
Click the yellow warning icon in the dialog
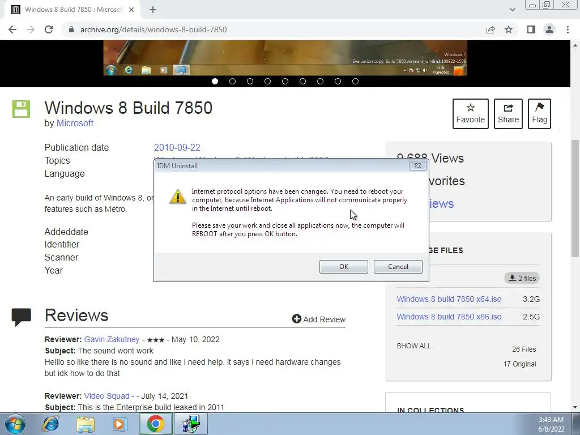coord(177,197)
